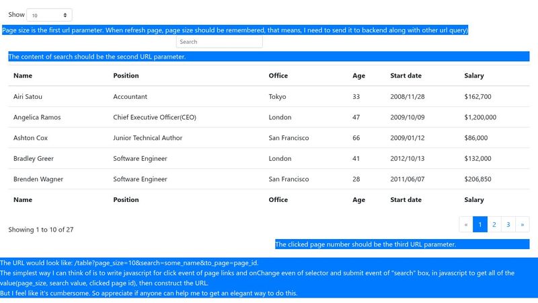Click the 'Showing 1 to 10 of 27' text
Screen dimensions: 538x303
tap(41, 230)
